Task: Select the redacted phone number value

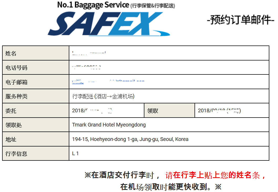Action: 86,67
